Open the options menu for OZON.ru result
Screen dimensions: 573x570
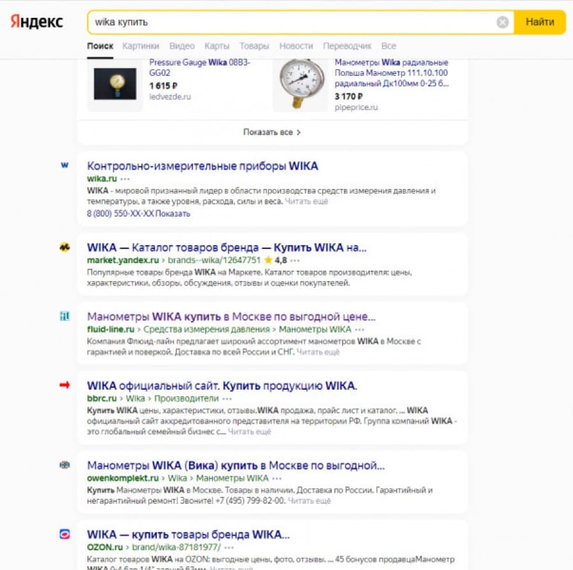coord(229,547)
